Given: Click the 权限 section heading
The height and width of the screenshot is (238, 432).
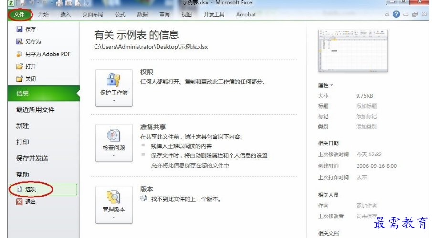Looking at the screenshot, I should 147,72.
